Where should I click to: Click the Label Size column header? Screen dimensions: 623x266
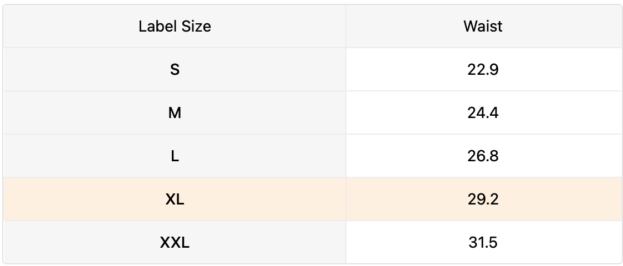point(175,27)
